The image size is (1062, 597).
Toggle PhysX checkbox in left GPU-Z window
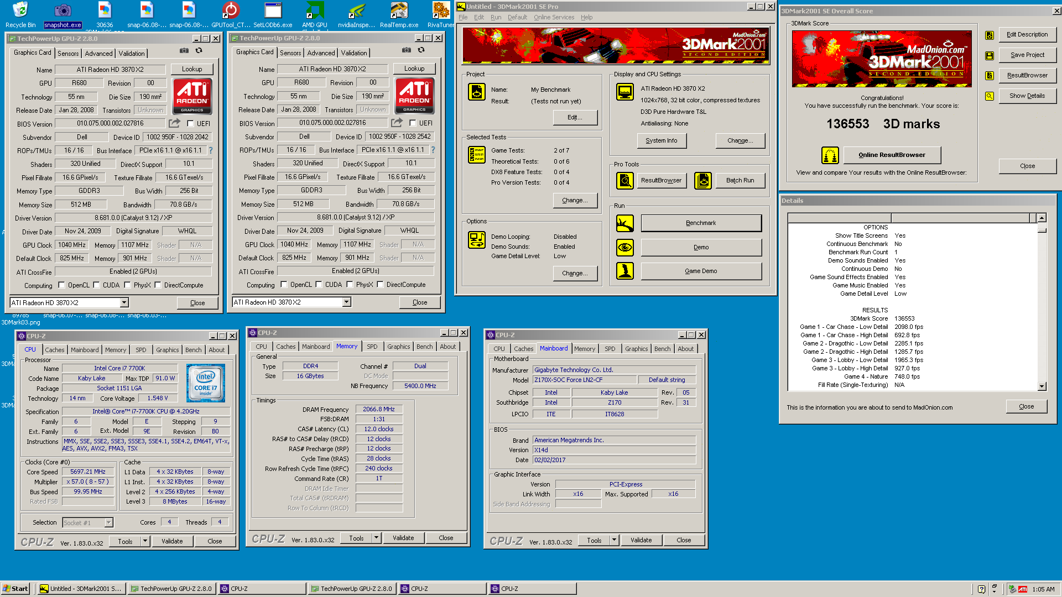click(127, 285)
